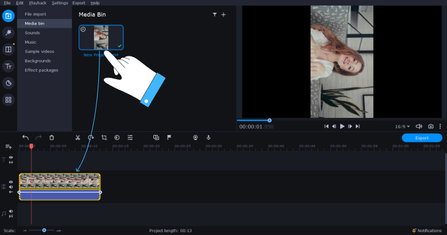Filter media bin items
The image size is (447, 235).
pos(215,15)
